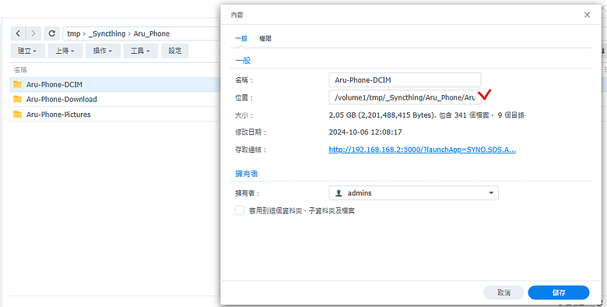
Task: Go forward with the right arrow button
Action: (33, 34)
